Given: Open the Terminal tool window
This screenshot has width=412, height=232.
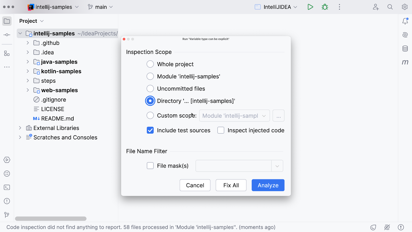Looking at the screenshot, I should pos(7,187).
